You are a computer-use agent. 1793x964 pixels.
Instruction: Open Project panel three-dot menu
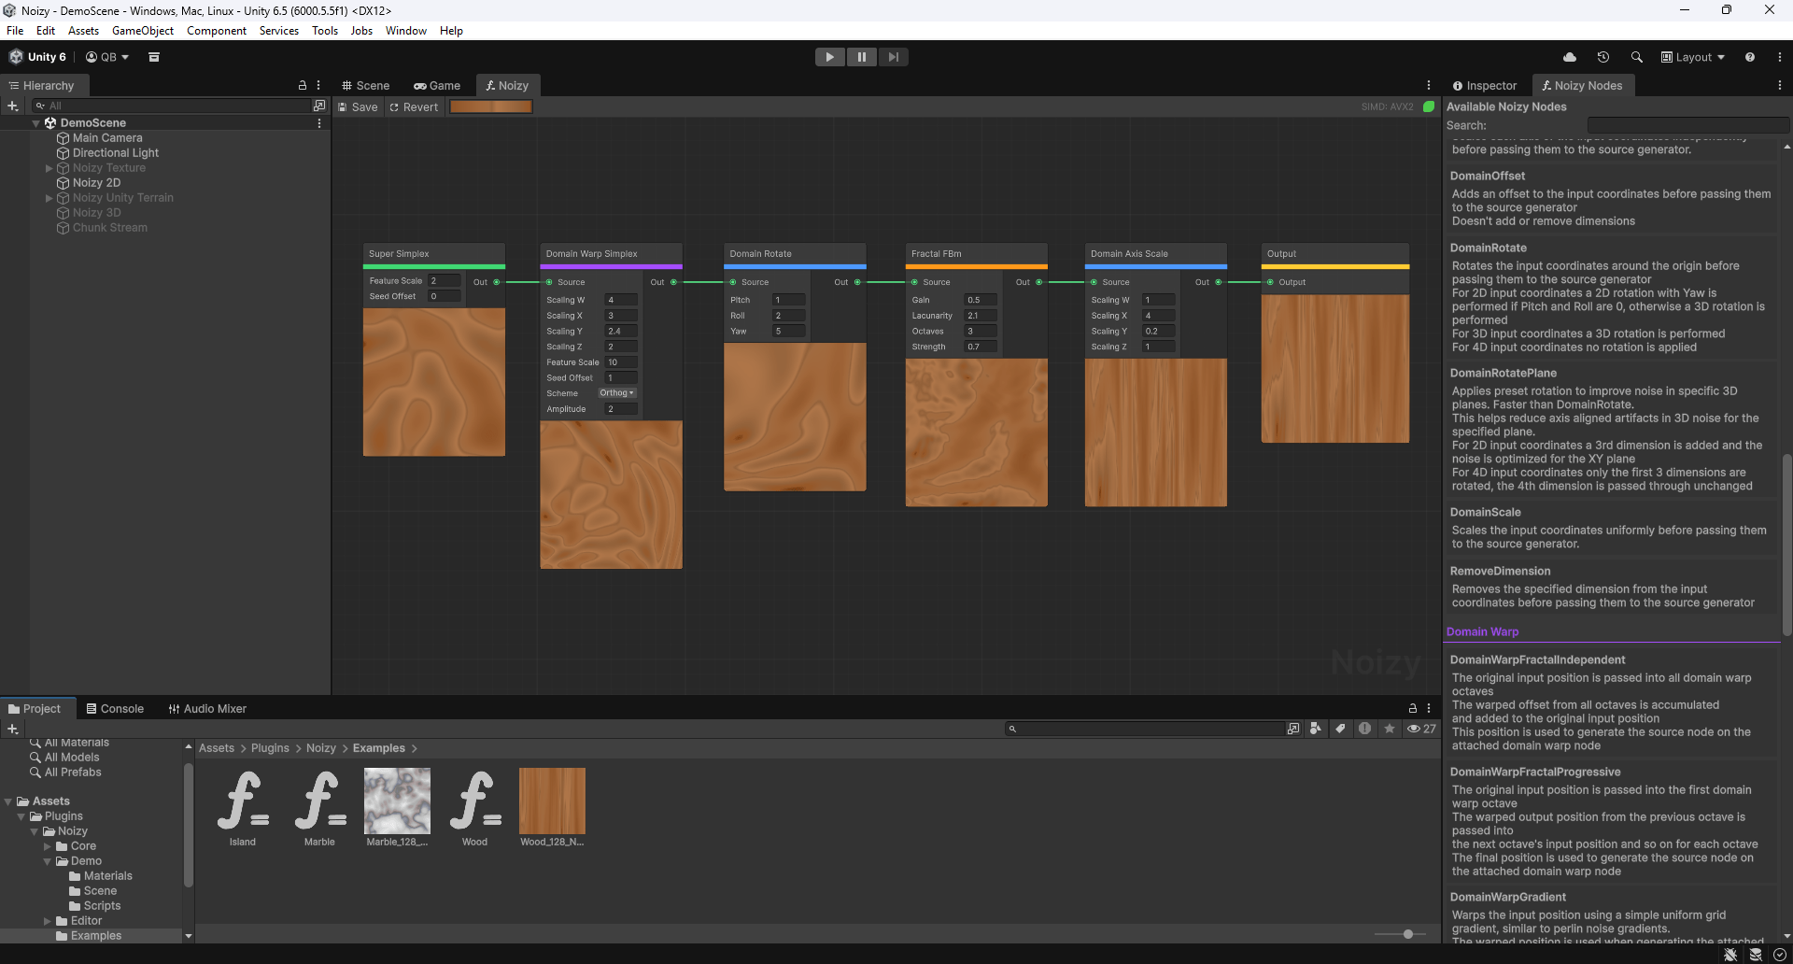1429,709
